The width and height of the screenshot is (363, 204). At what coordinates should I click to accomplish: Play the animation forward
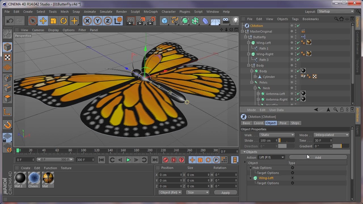(x=128, y=160)
